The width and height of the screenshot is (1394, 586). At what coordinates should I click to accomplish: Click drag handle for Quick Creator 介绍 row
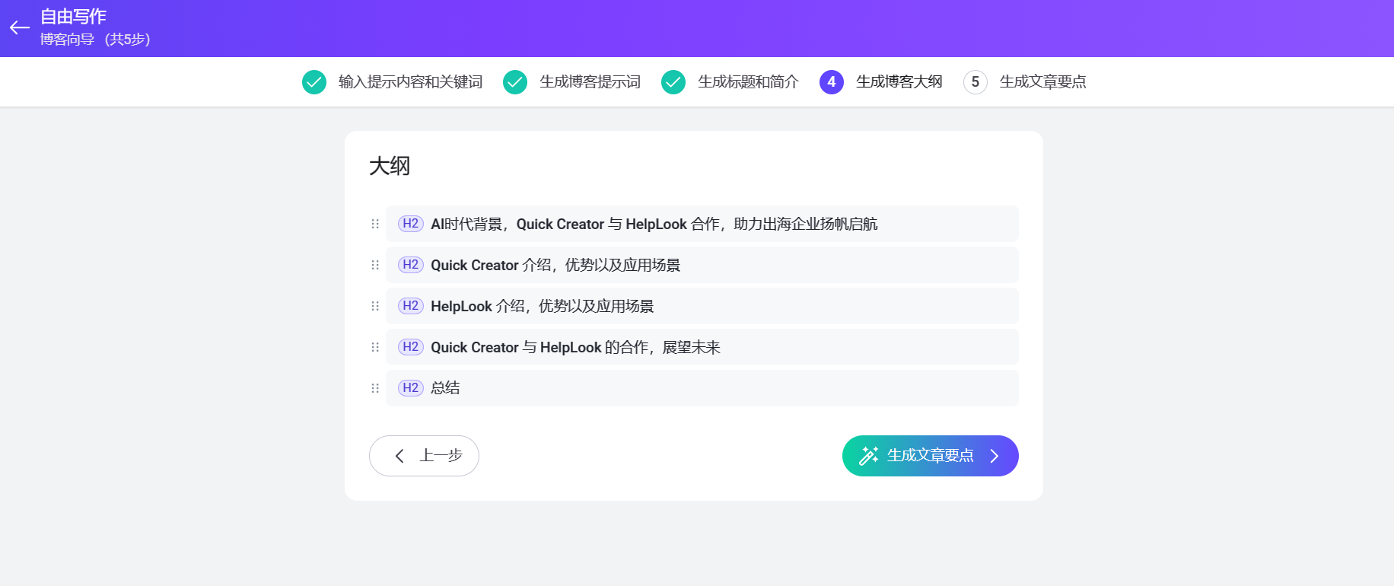[x=375, y=265]
